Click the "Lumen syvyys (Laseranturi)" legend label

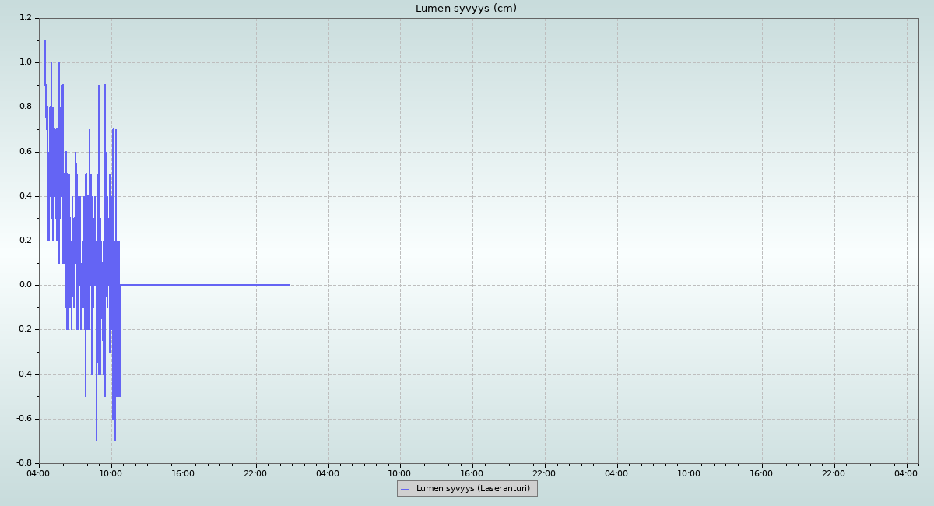pyautogui.click(x=472, y=489)
